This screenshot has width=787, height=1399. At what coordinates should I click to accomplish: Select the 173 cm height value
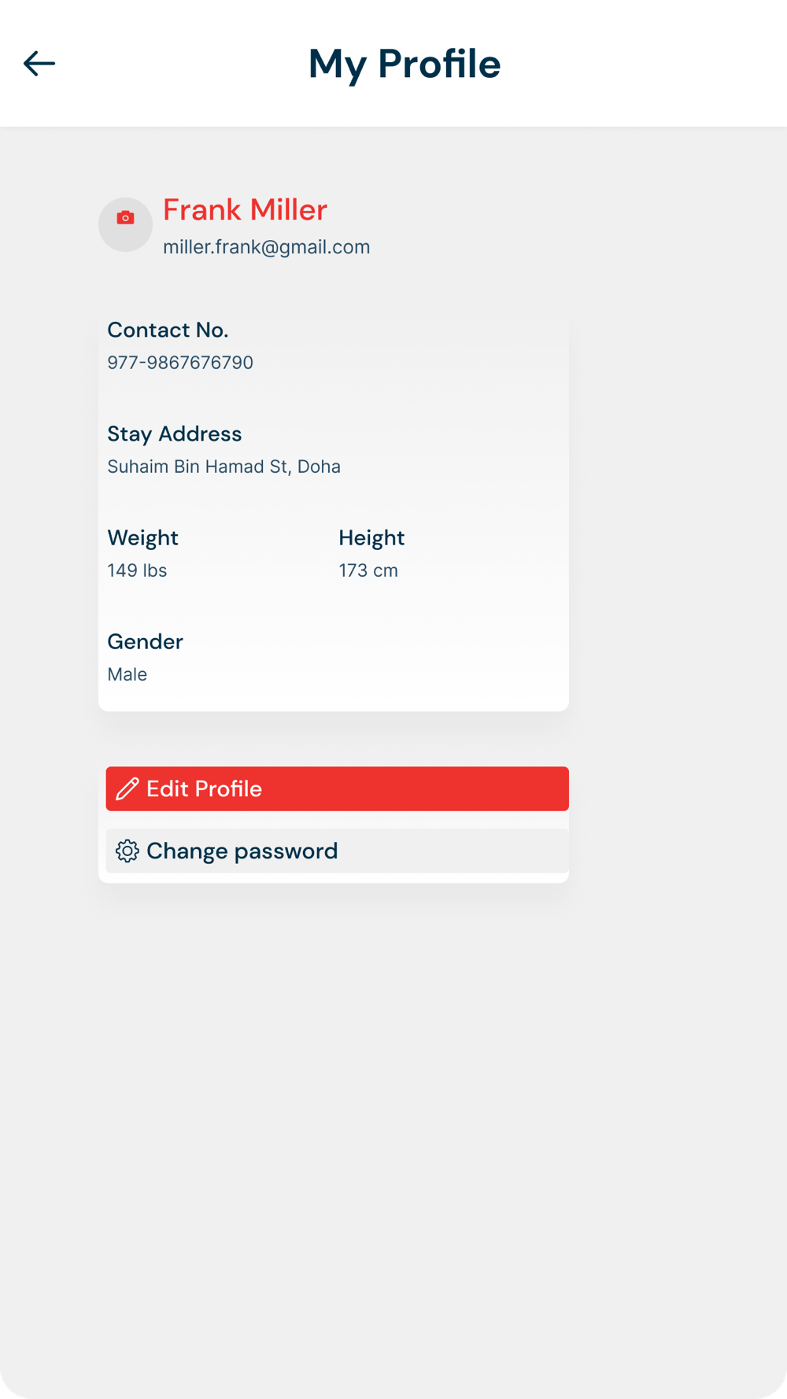click(x=368, y=570)
